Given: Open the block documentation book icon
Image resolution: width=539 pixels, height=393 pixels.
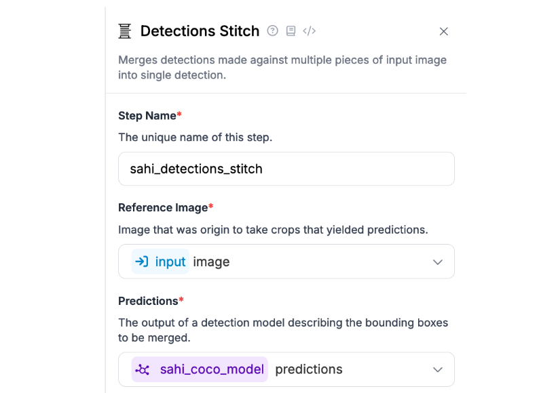Looking at the screenshot, I should 291,30.
